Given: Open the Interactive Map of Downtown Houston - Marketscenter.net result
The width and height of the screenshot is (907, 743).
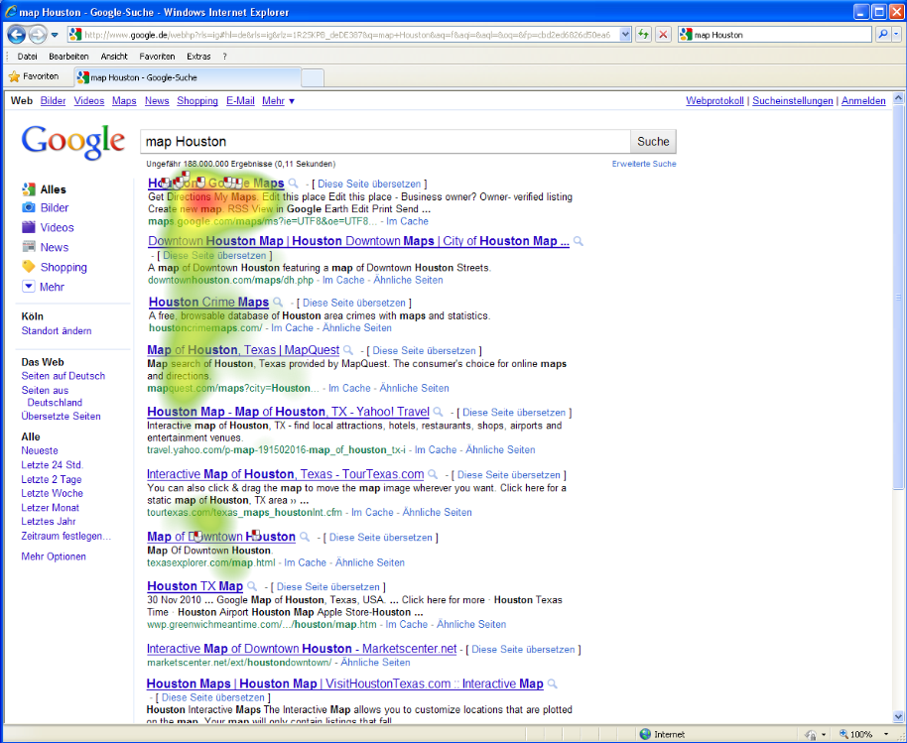Looking at the screenshot, I should [x=302, y=649].
